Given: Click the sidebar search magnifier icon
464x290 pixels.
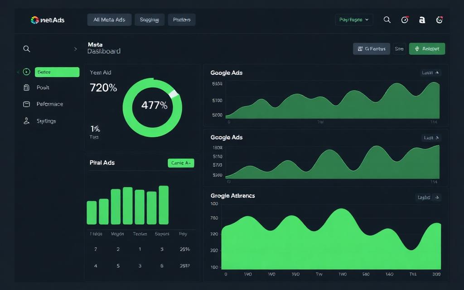Looking at the screenshot, I should tap(27, 49).
